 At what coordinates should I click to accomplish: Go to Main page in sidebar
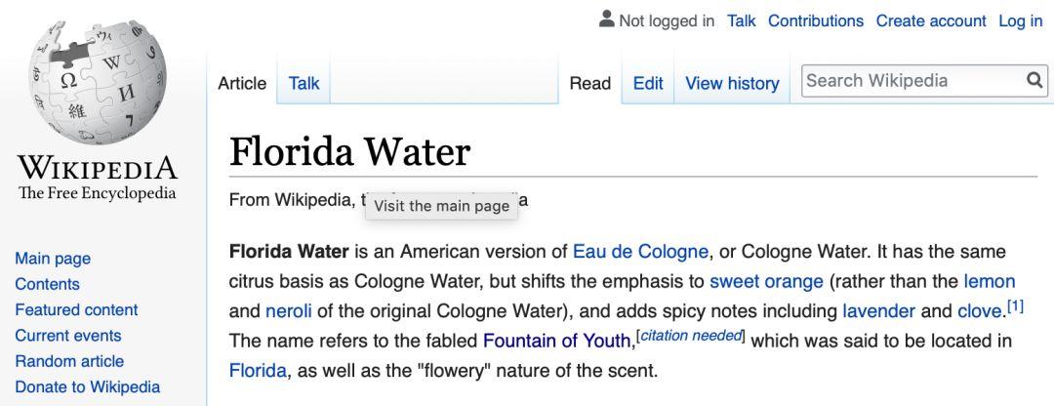coord(53,259)
